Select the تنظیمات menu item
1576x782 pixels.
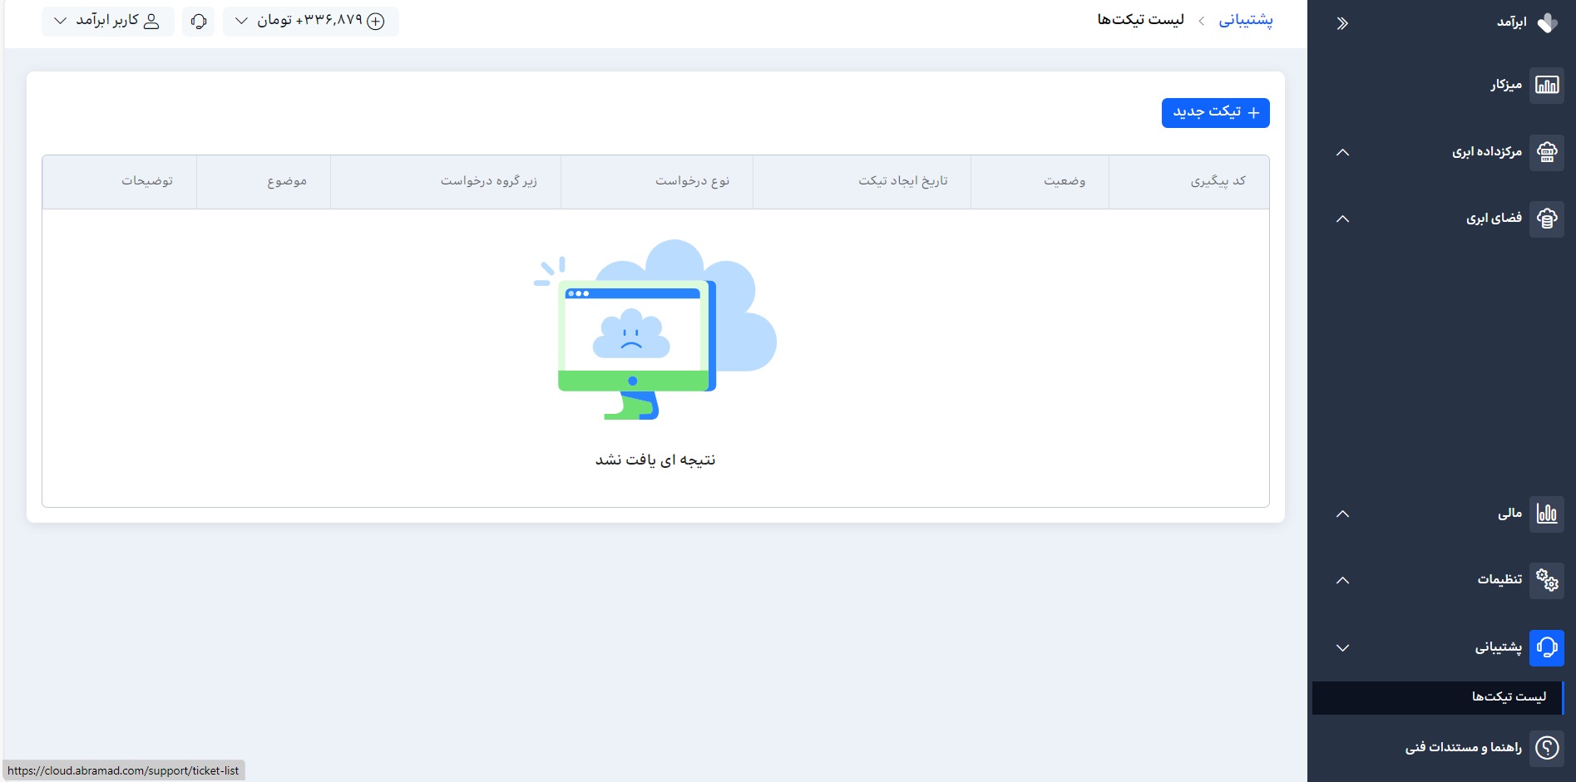[1499, 580]
